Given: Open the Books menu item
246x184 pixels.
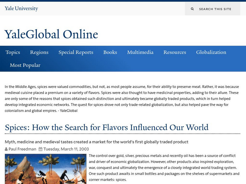Looking at the screenshot, I should pyautogui.click(x=110, y=52).
